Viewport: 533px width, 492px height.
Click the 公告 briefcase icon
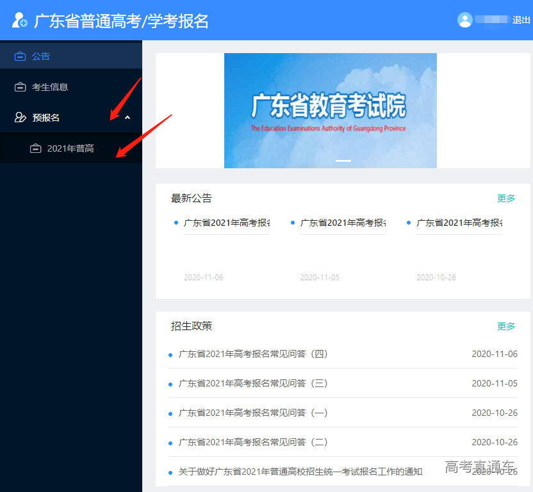[20, 56]
